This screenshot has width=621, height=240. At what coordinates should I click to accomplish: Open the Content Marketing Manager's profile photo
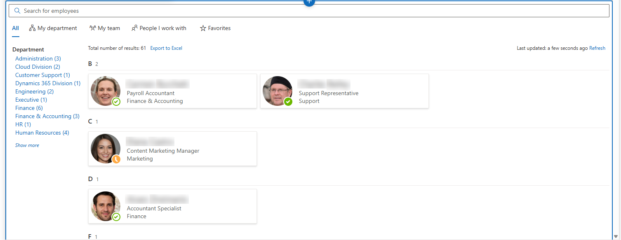106,149
